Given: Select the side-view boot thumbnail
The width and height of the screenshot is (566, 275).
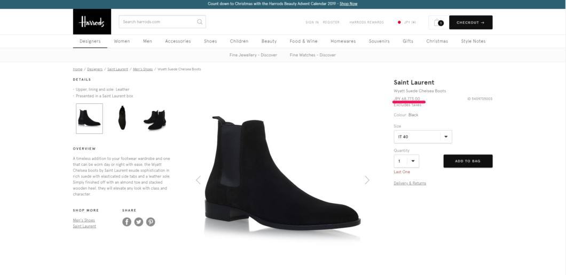Looking at the screenshot, I should point(89,118).
